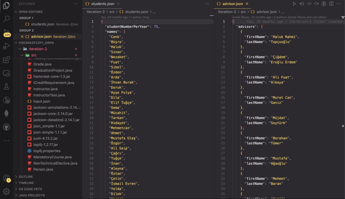Open the Search view in activity bar

(x=6, y=19)
